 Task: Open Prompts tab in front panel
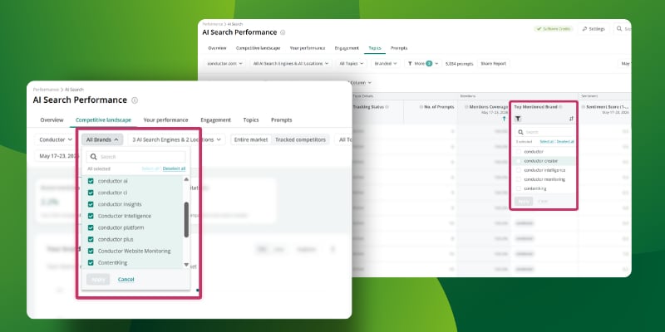(281, 120)
